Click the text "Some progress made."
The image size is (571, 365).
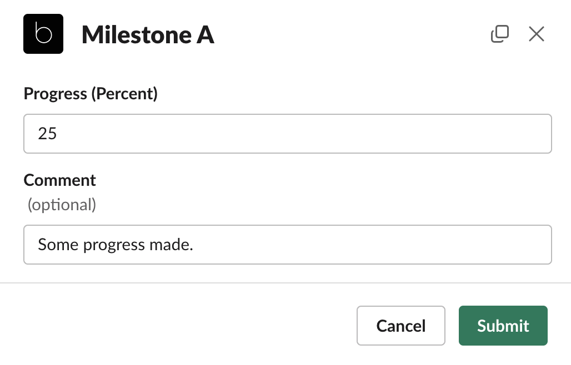(x=116, y=245)
